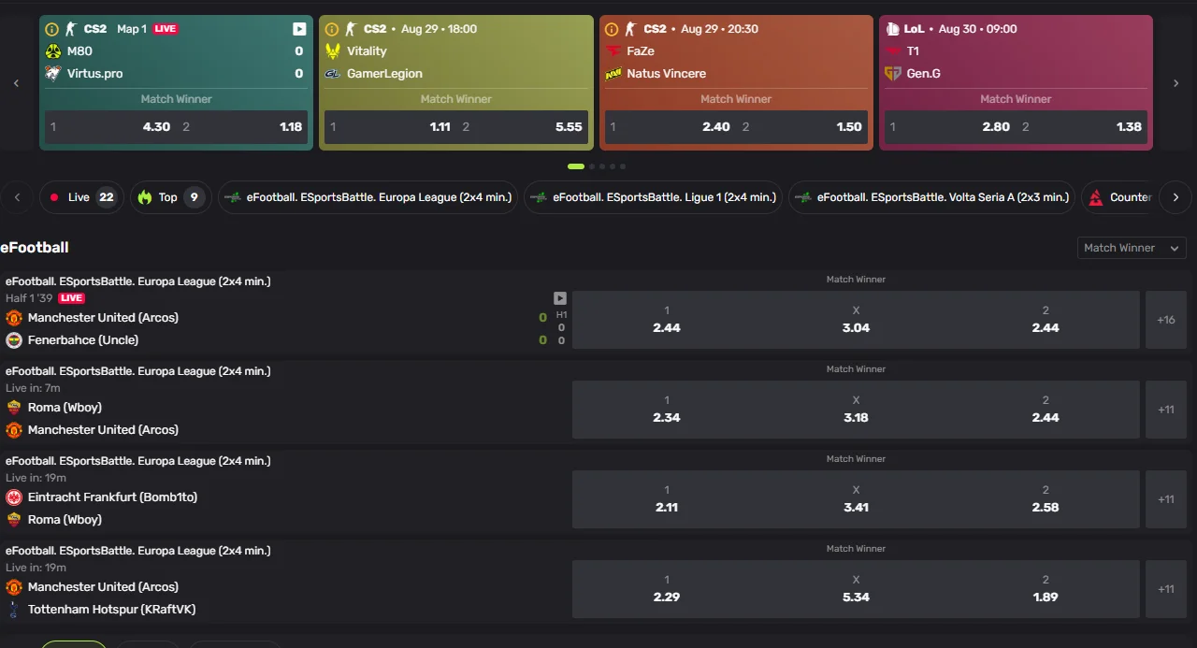Screen dimensions: 1197x648
Task: Open info icon on M80 vs Virtus.pro card
Action: coord(52,29)
